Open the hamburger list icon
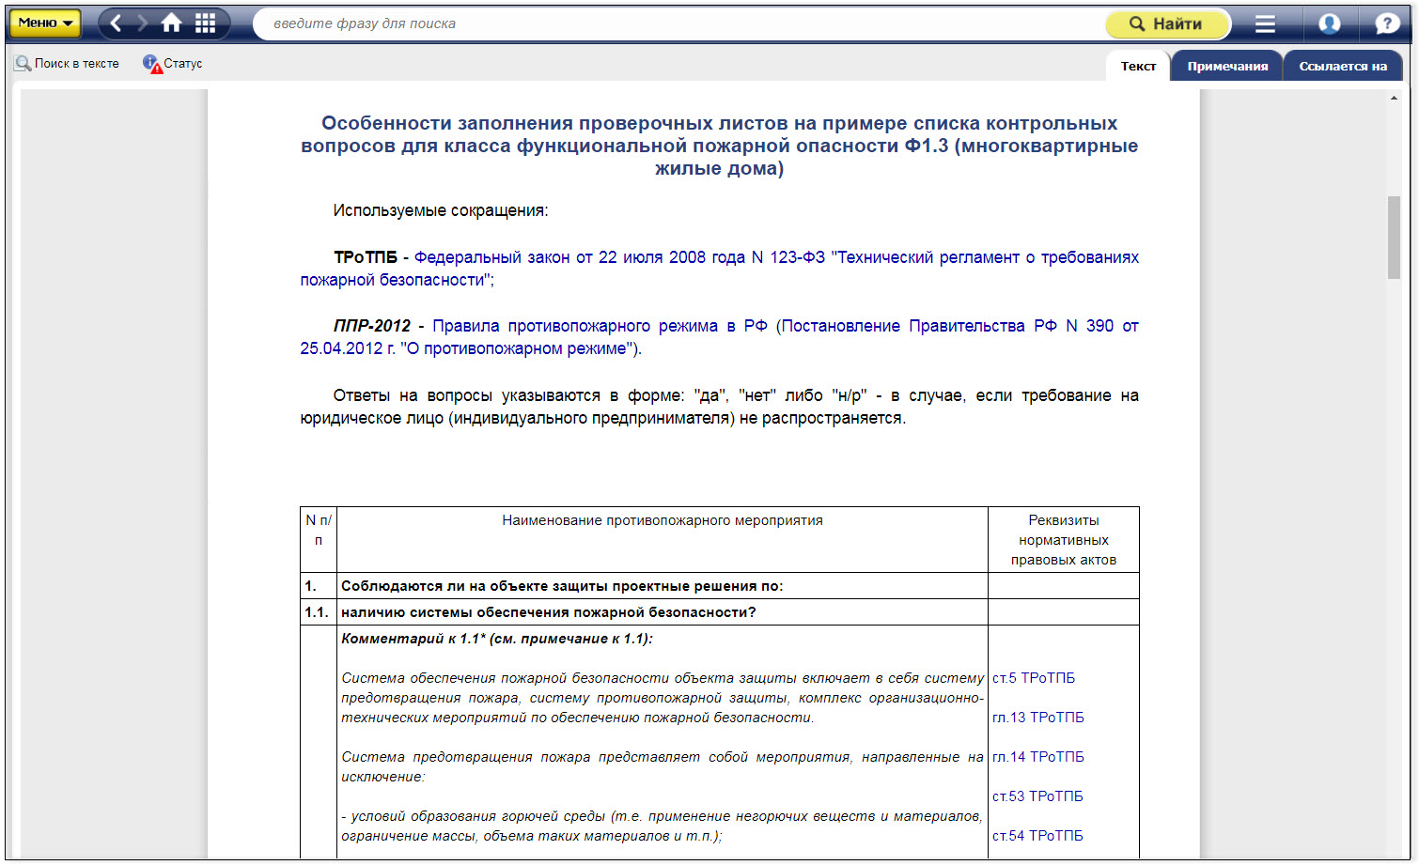This screenshot has width=1419, height=865. pyautogui.click(x=1265, y=23)
